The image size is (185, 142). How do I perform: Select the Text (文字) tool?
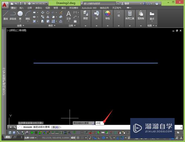(68, 16)
